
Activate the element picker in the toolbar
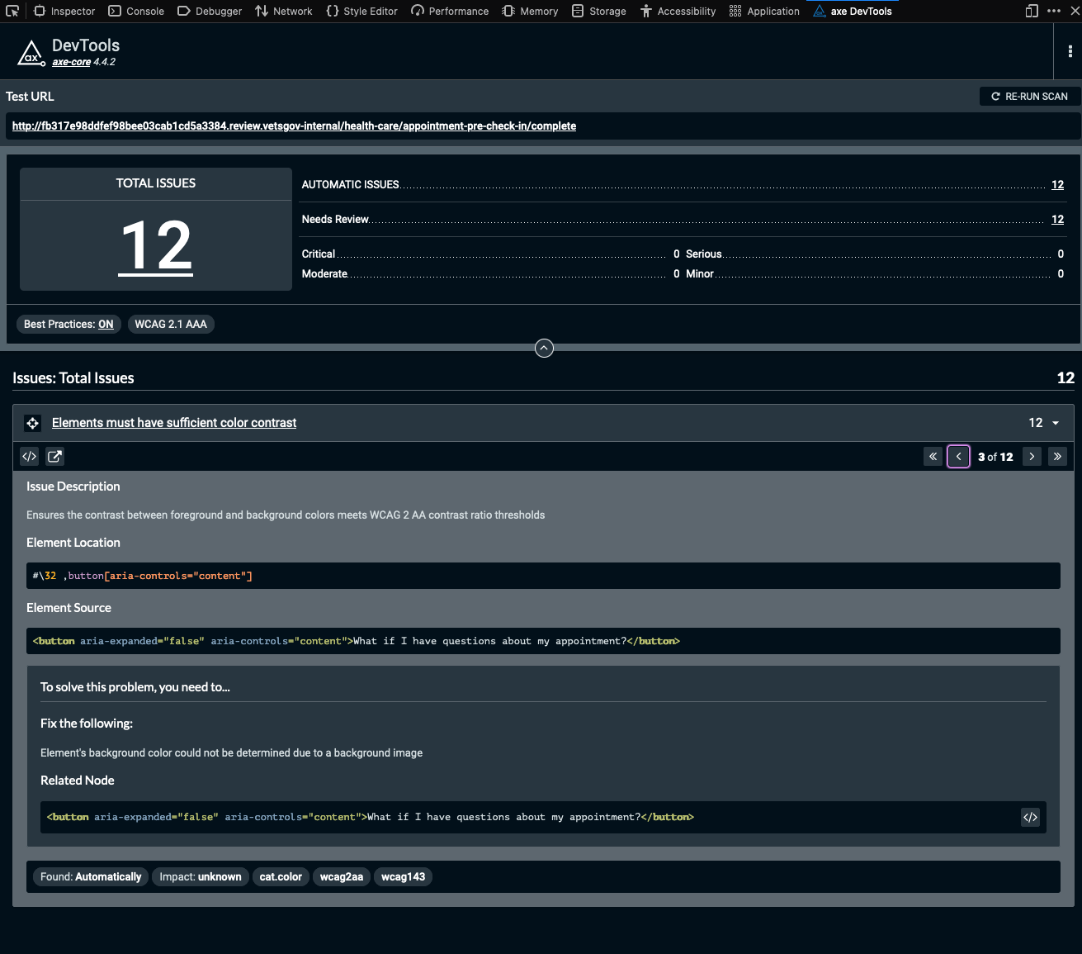(x=12, y=11)
